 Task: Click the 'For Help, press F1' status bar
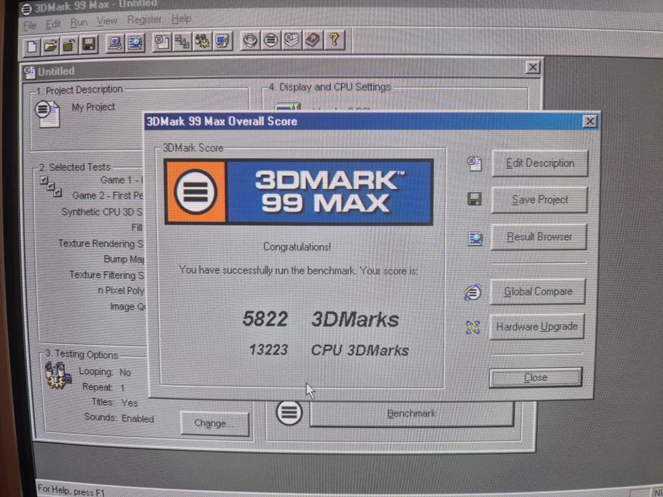70,490
